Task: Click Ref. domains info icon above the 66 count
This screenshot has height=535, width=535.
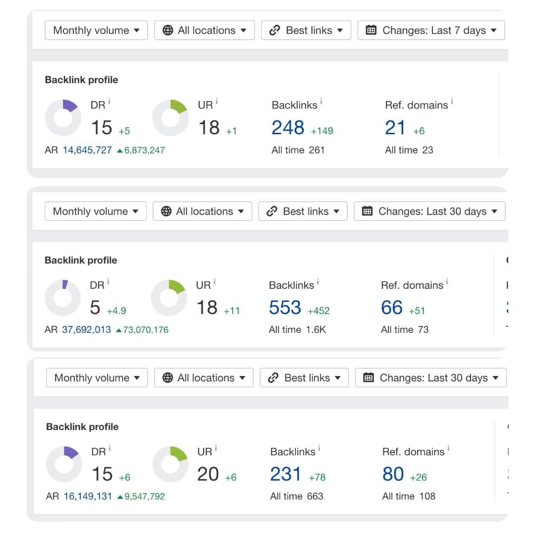Action: [x=447, y=281]
